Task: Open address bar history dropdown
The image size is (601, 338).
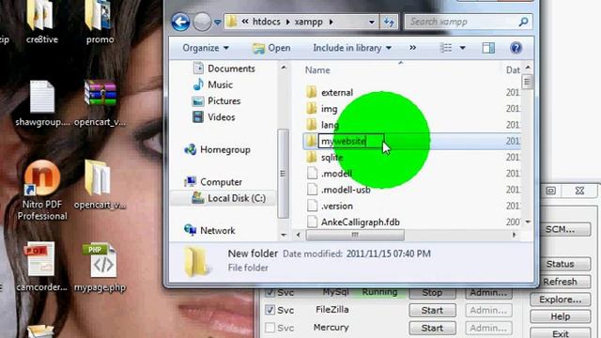Action: tap(372, 22)
